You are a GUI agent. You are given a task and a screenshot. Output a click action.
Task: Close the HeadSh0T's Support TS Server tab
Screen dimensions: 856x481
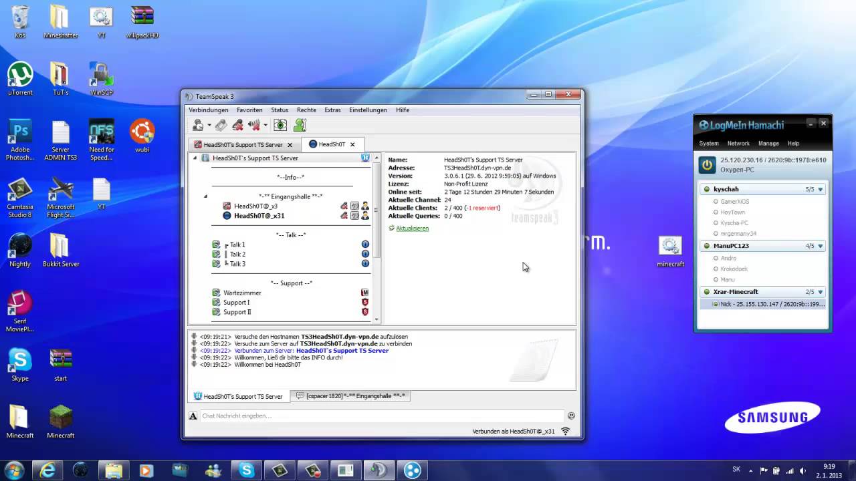coord(290,144)
